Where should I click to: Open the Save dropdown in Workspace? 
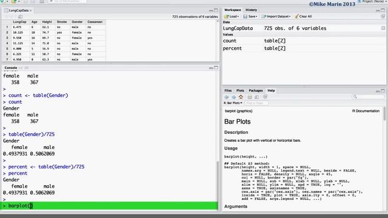pyautogui.click(x=250, y=16)
